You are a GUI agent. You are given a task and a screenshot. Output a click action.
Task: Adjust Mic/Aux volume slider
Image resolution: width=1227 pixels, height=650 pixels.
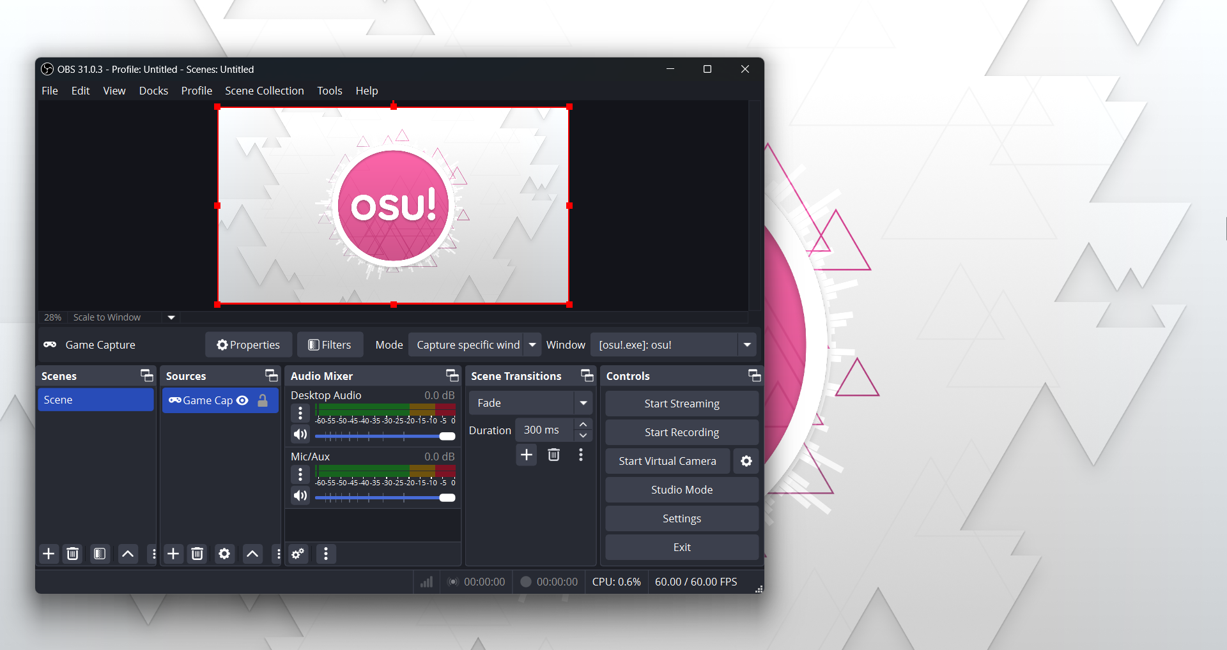[385, 497]
